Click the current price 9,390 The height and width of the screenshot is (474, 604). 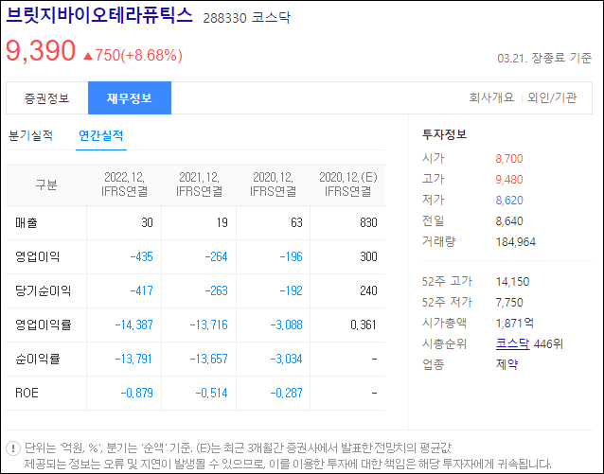tap(41, 50)
